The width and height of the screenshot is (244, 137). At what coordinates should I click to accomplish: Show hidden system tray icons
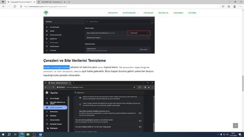point(218,134)
